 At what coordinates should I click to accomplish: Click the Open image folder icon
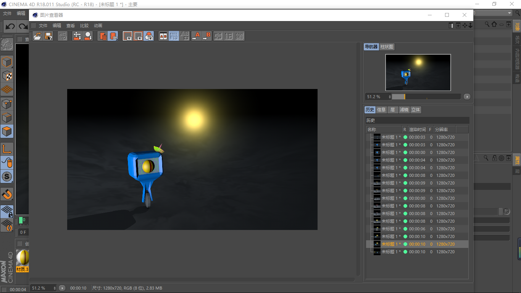pyautogui.click(x=37, y=36)
